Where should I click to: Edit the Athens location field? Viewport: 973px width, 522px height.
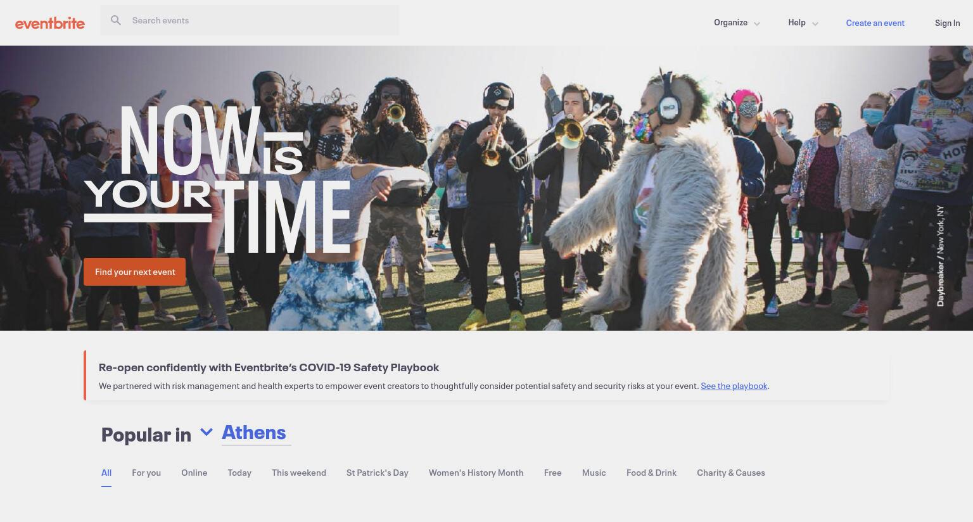pyautogui.click(x=256, y=433)
